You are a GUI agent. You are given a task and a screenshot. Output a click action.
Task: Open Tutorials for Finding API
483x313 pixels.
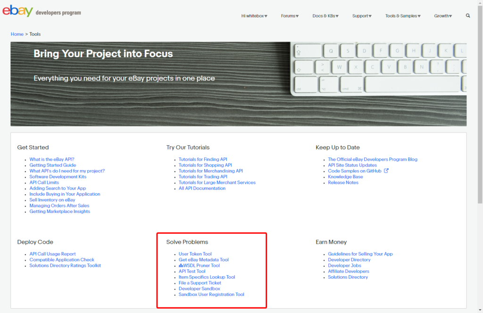203,159
